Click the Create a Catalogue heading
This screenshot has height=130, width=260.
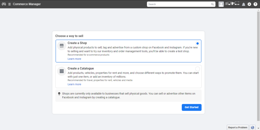point(80,68)
